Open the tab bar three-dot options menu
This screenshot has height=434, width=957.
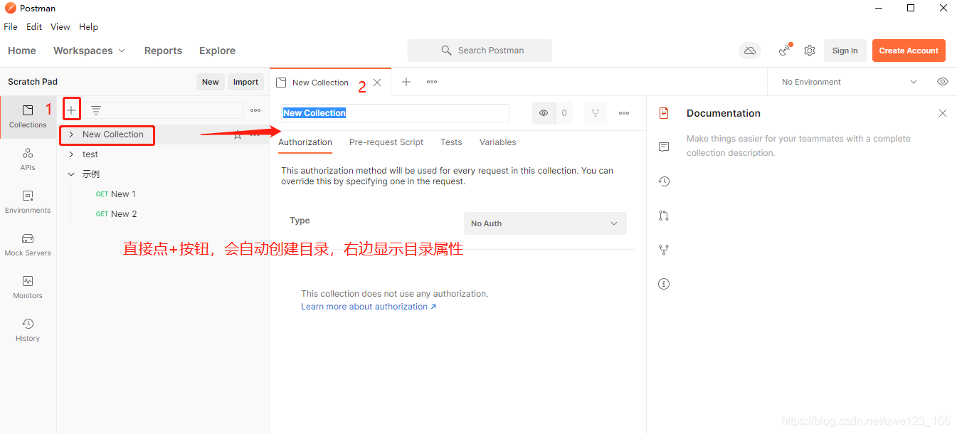click(432, 82)
